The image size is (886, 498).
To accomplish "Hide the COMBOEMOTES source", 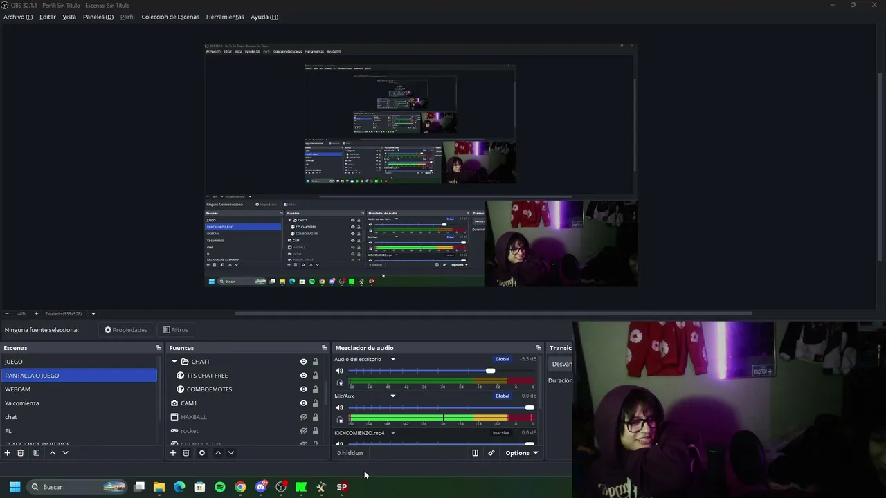I will pyautogui.click(x=303, y=389).
